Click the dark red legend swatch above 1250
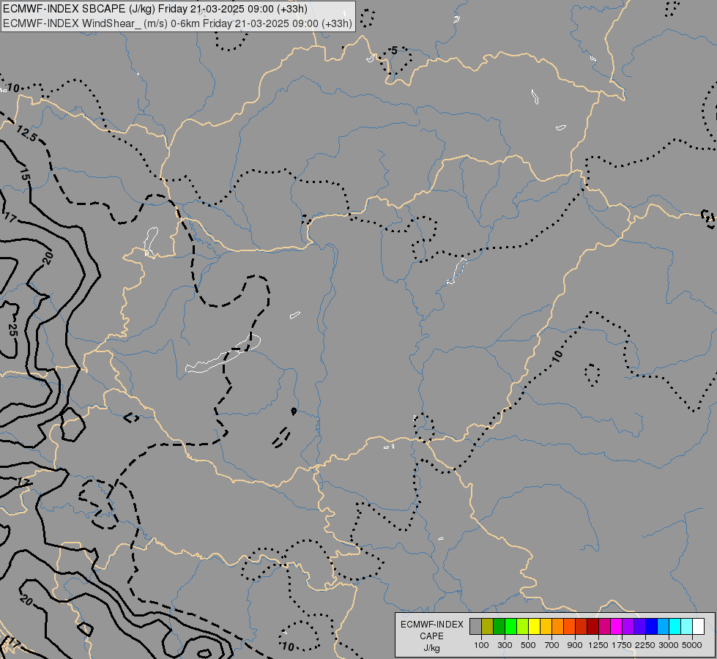 pos(592,627)
